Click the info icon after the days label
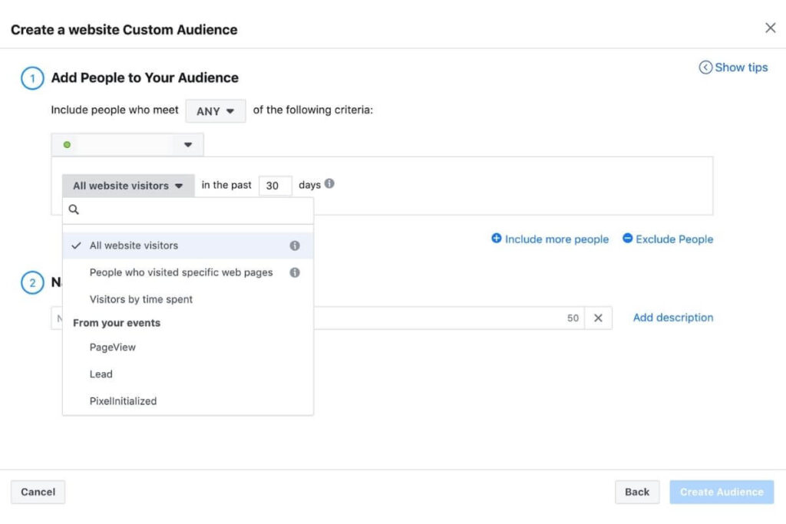 click(329, 184)
